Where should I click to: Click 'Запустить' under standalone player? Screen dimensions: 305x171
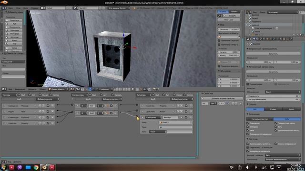click(273, 72)
